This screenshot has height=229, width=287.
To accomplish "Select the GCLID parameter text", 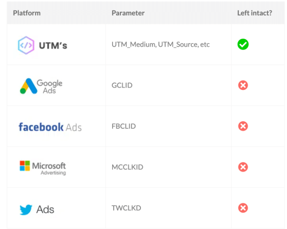I will [x=122, y=85].
